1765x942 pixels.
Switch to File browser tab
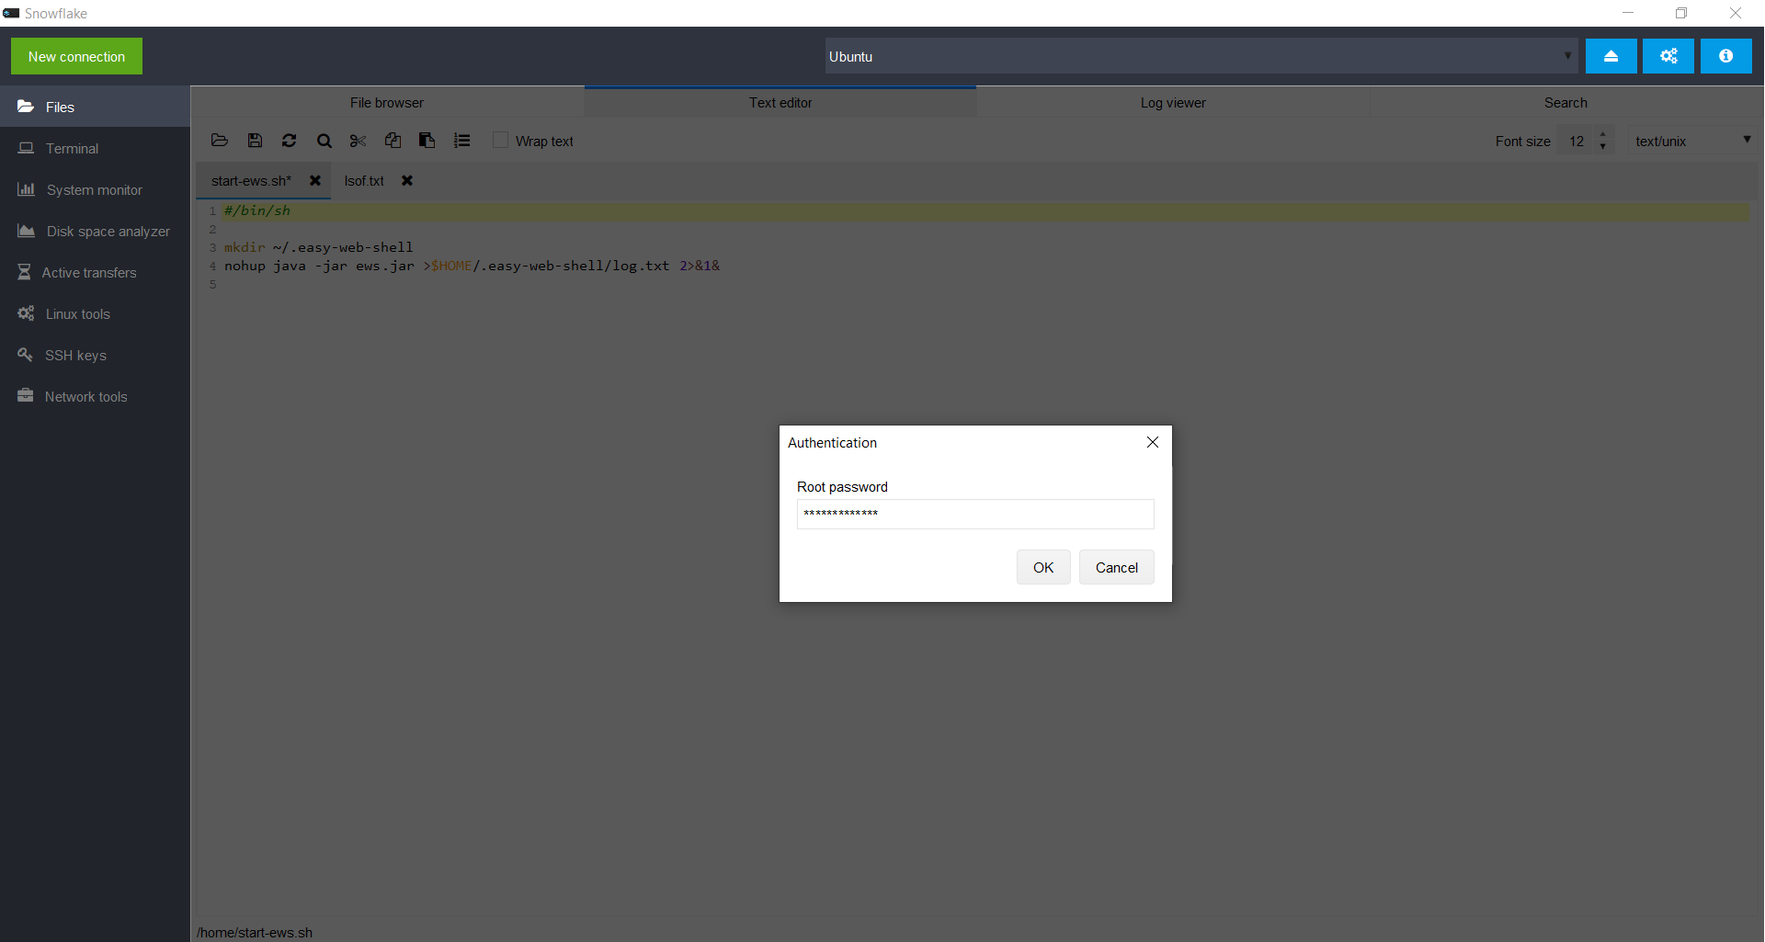(x=387, y=103)
